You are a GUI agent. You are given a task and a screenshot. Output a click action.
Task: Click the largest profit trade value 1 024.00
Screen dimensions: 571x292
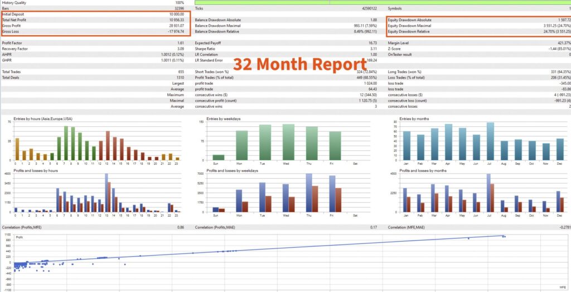(x=370, y=84)
